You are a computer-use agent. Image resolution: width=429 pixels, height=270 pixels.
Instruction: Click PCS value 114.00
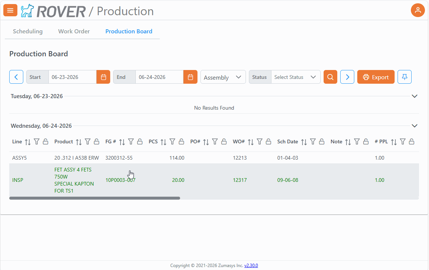point(177,158)
